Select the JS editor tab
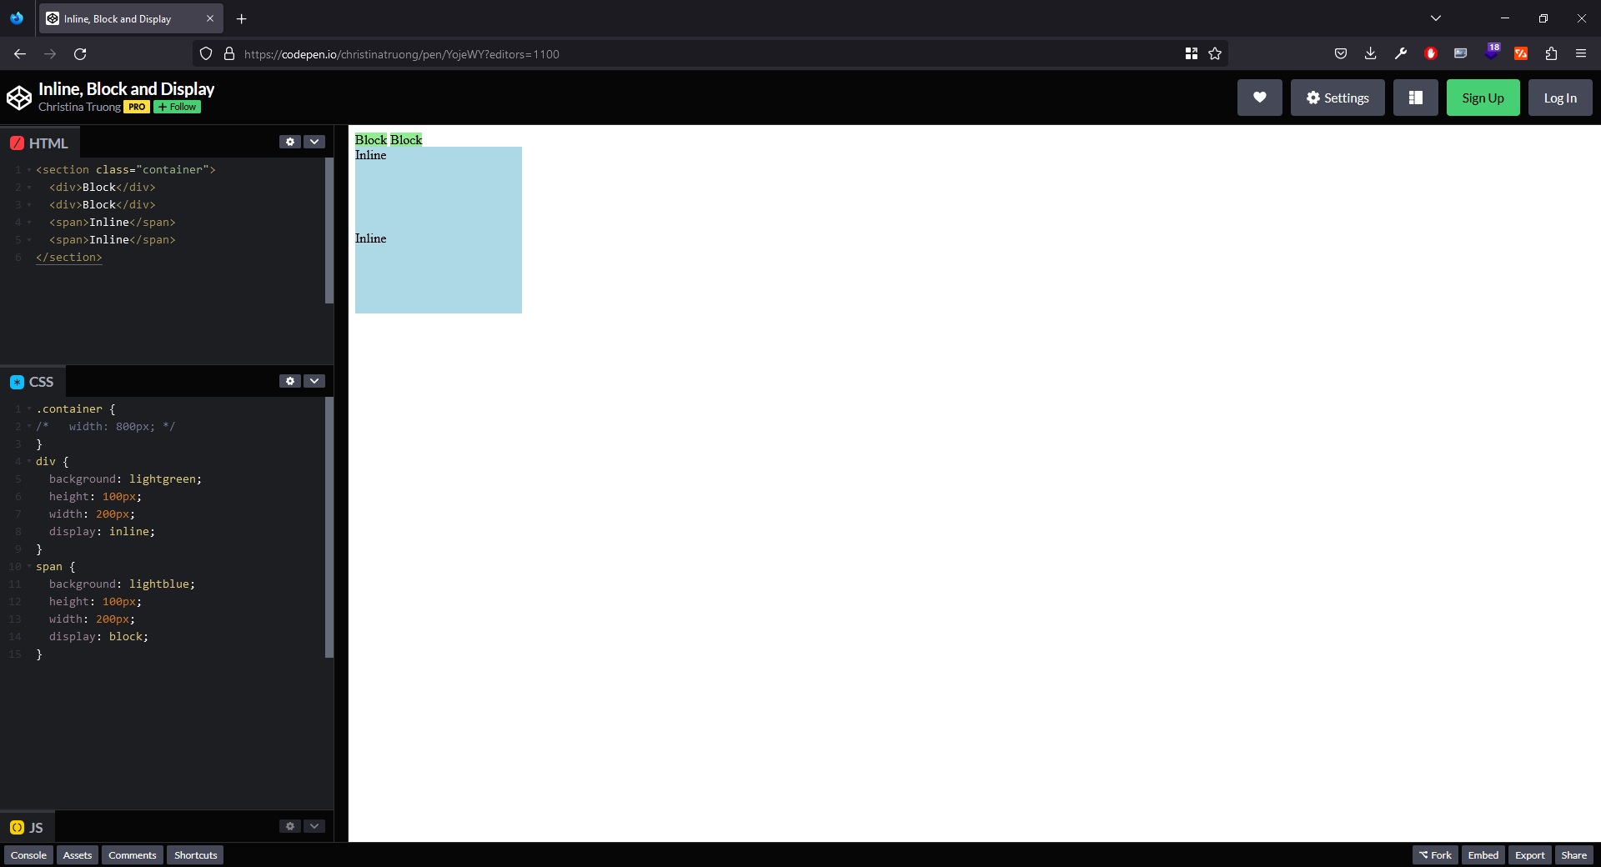1601x867 pixels. 27,827
